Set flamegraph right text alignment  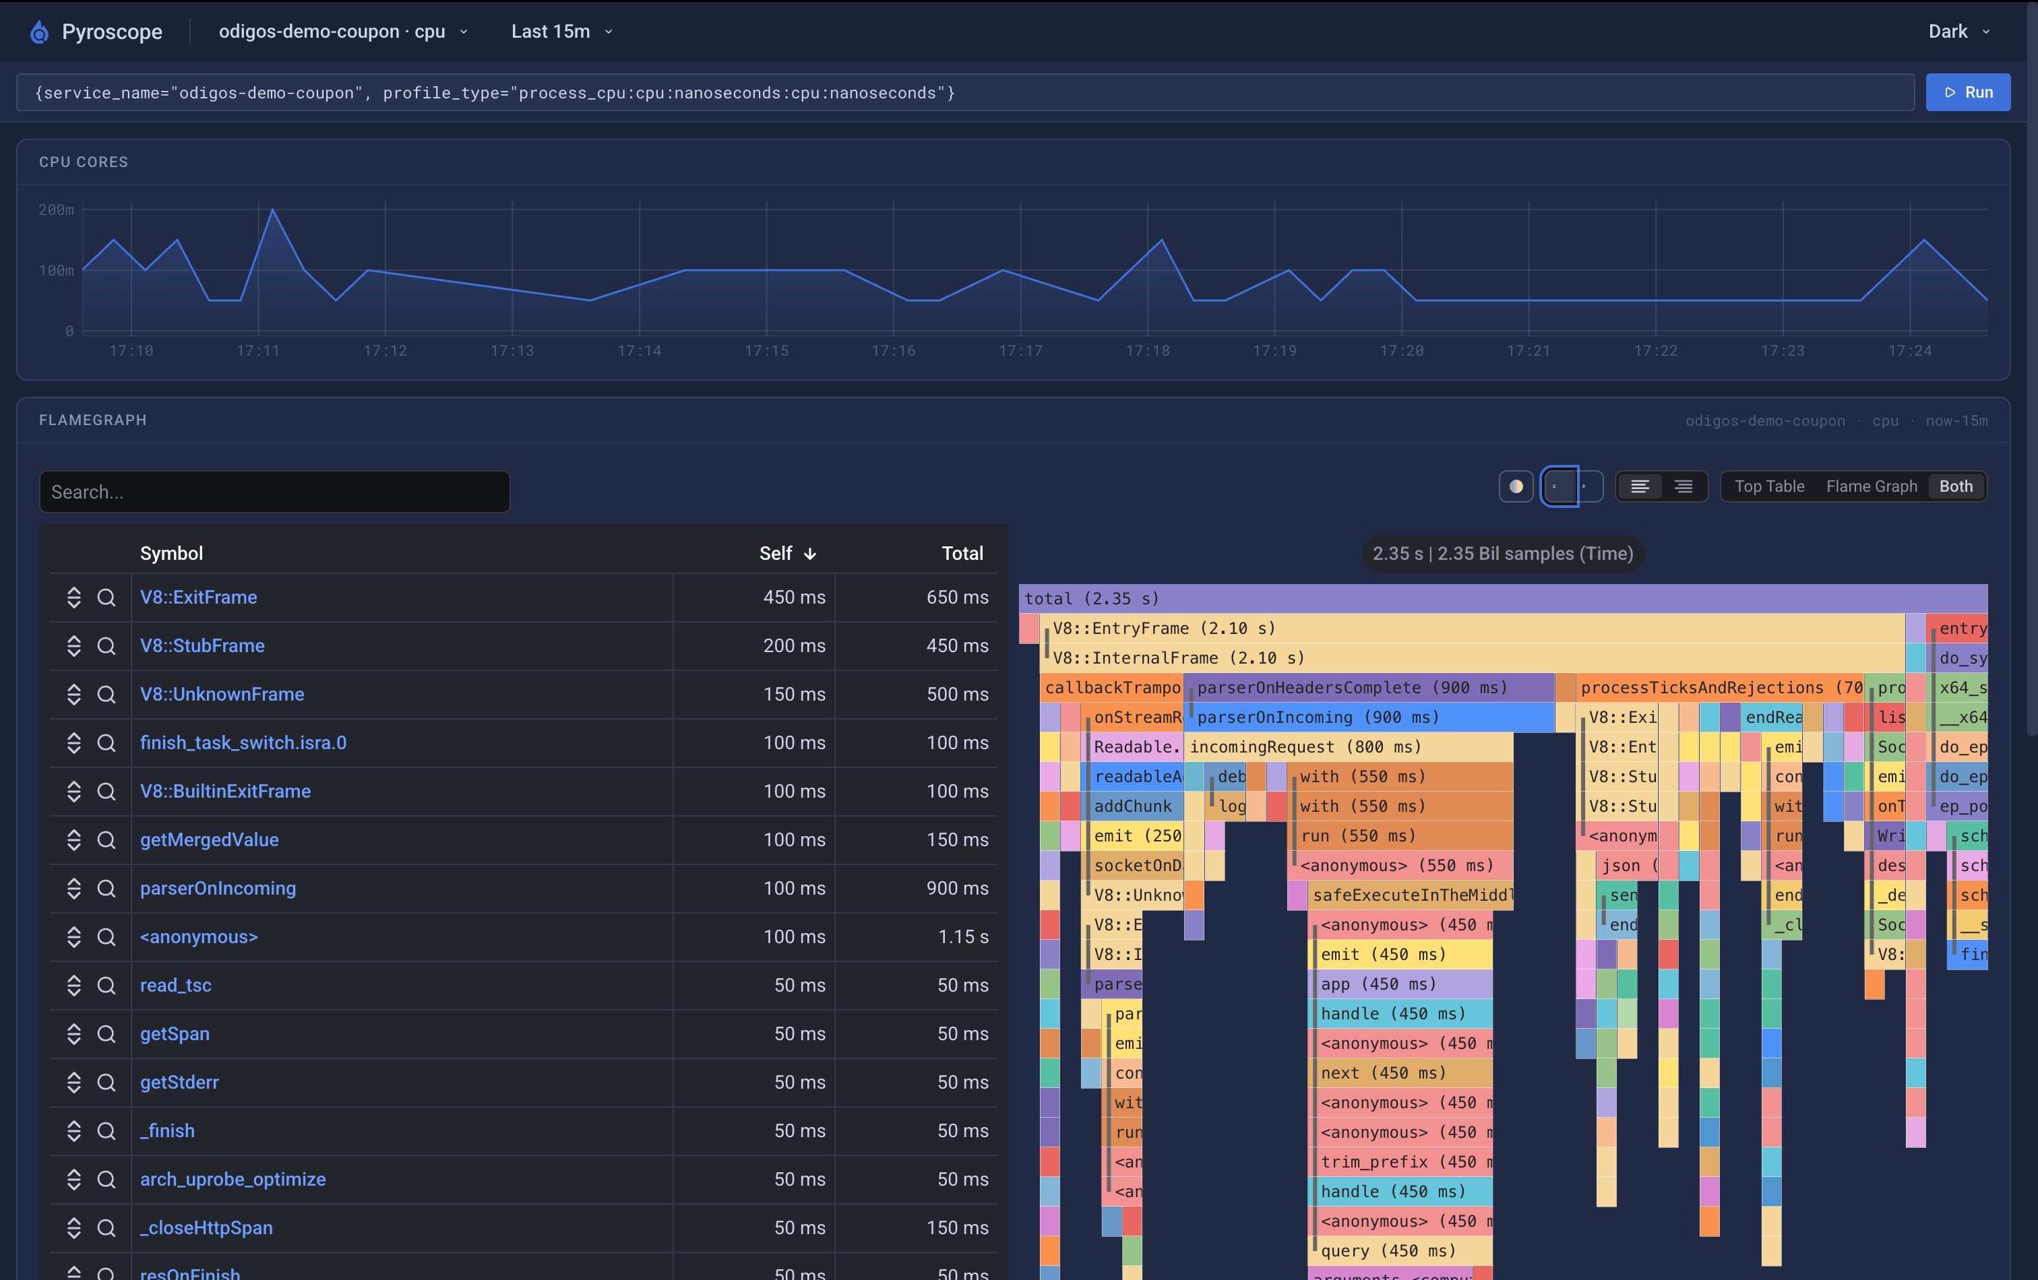tap(1684, 486)
